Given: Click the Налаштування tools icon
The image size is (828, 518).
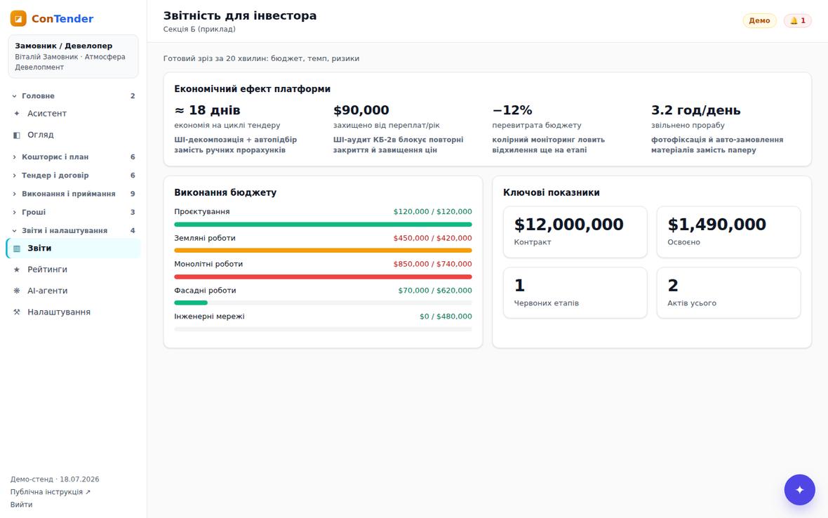Looking at the screenshot, I should pos(17,312).
